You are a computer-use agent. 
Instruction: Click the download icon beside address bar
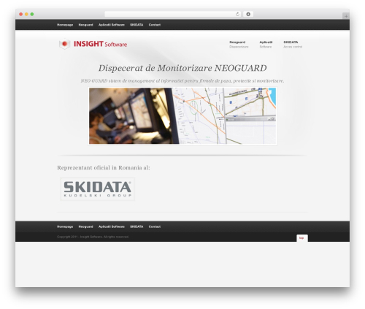pos(248,15)
